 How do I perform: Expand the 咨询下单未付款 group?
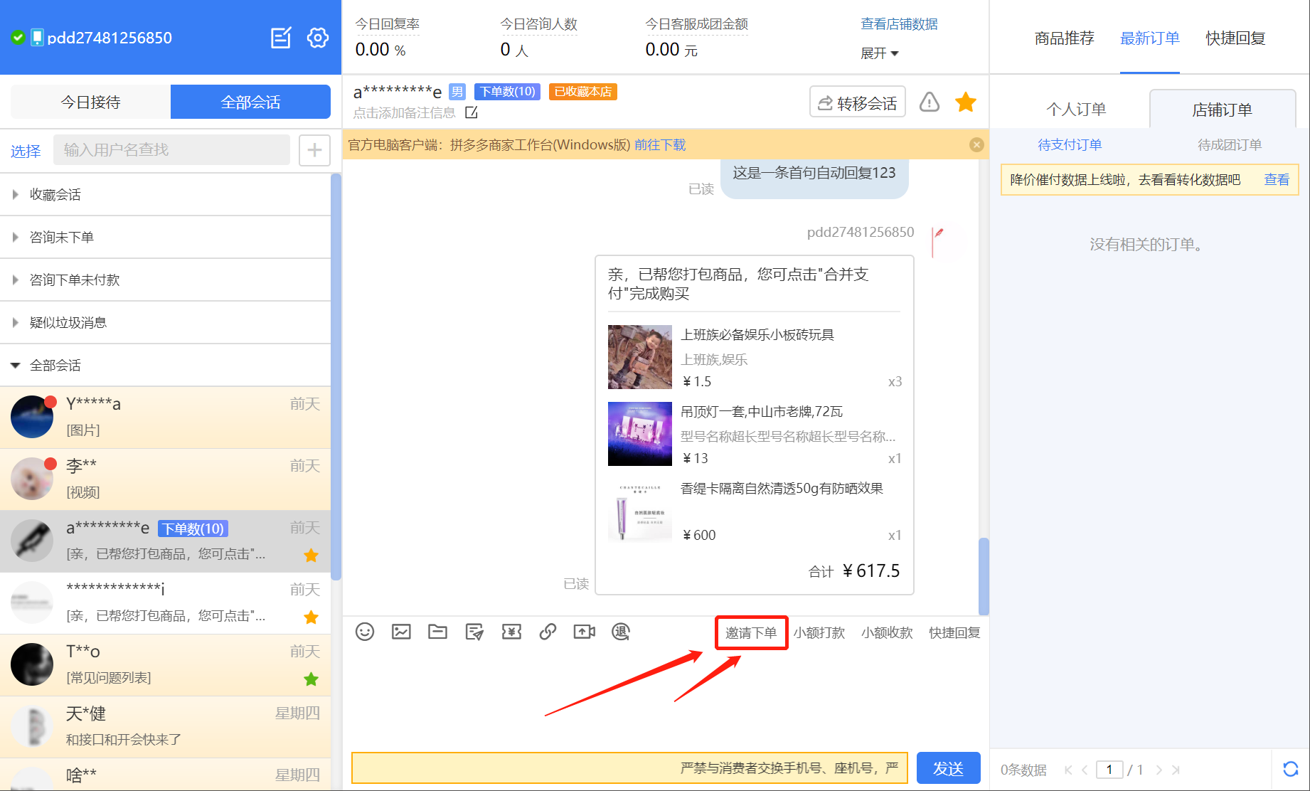[165, 280]
